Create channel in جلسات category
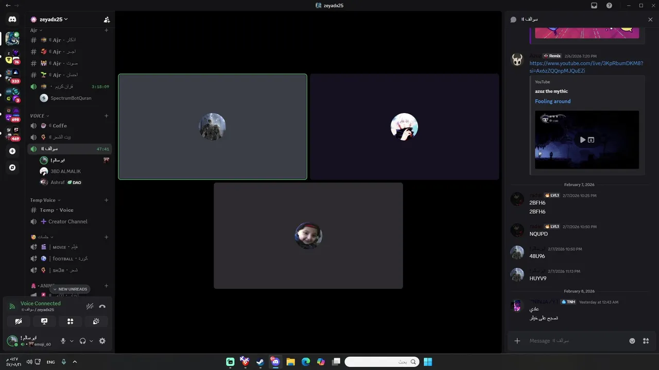 pos(107,237)
